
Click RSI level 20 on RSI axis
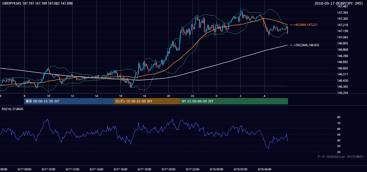tap(339, 152)
